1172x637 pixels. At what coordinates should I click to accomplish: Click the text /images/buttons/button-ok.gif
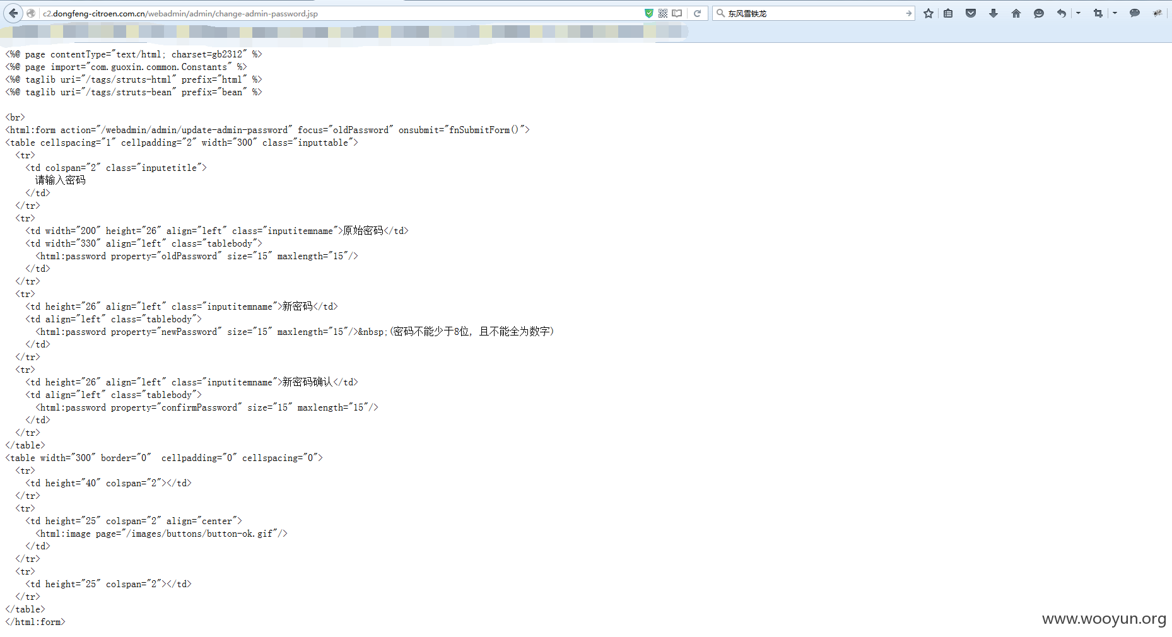(x=199, y=534)
